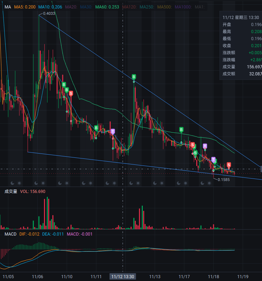This screenshot has width=262, height=281.
Task: Click the 11/12 星期三 13:30 tooltip header
Action: point(241,18)
